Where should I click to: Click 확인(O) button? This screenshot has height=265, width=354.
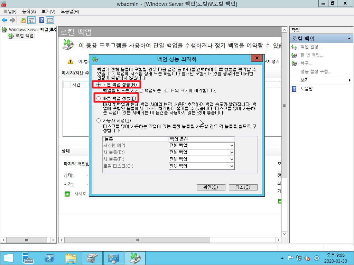click(211, 187)
